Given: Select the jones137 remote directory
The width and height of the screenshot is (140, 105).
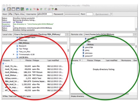Looking at the screenshot, I should click(x=89, y=56).
